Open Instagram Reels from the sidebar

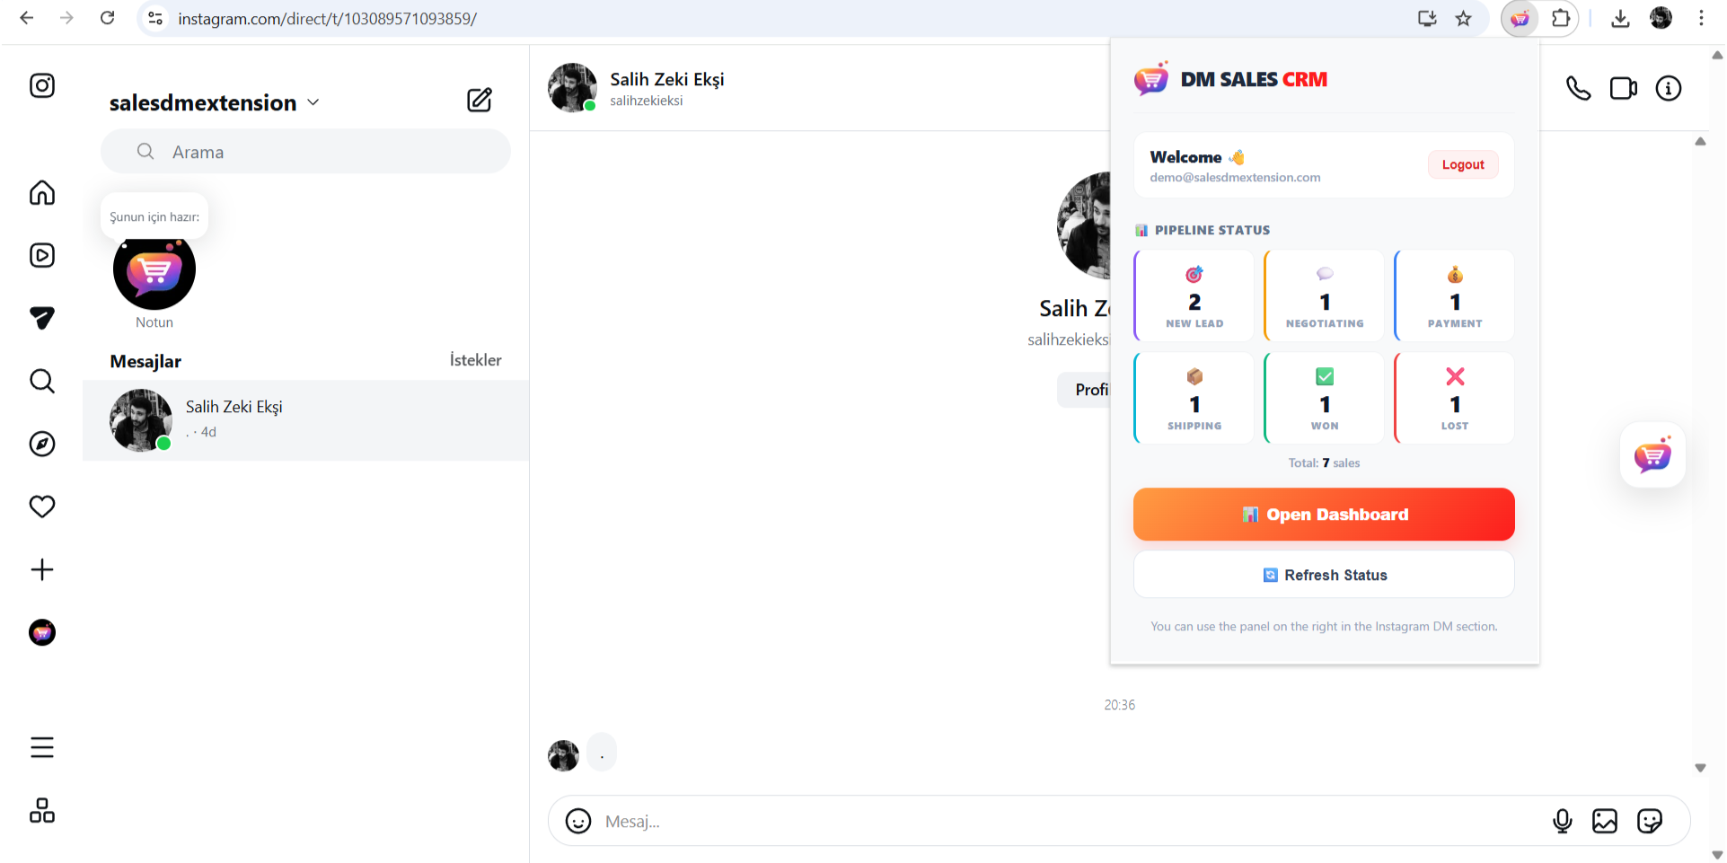pyautogui.click(x=42, y=256)
